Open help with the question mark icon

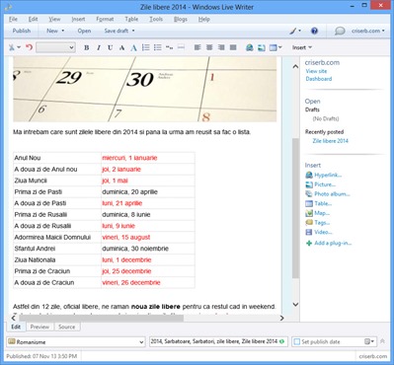click(x=314, y=31)
